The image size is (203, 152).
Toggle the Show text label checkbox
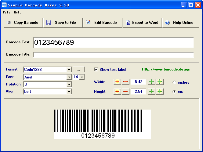coord(96,69)
